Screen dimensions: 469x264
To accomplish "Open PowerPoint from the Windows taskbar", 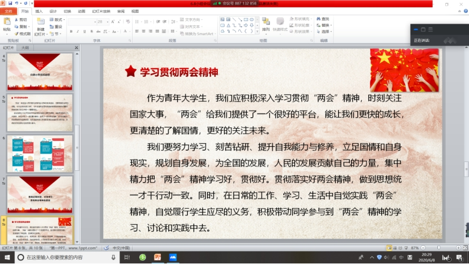I will (157, 257).
